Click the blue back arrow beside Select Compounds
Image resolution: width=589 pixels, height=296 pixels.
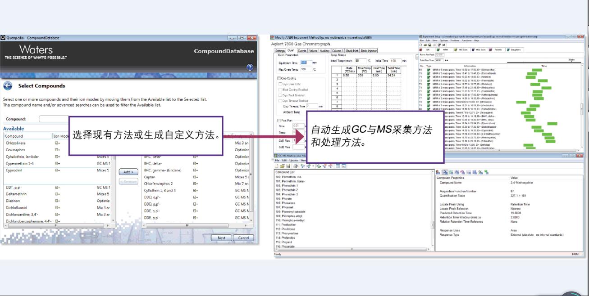[x=8, y=86]
